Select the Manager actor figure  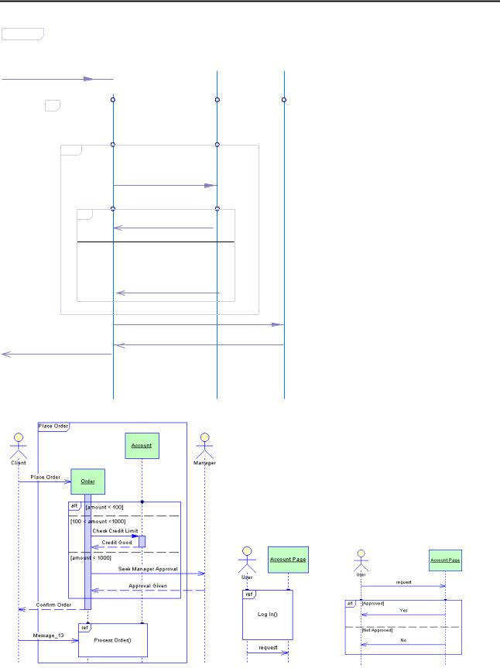click(x=204, y=446)
